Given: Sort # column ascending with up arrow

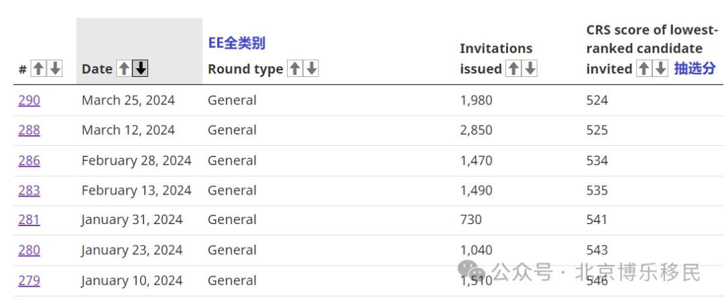Looking at the screenshot, I should (39, 68).
